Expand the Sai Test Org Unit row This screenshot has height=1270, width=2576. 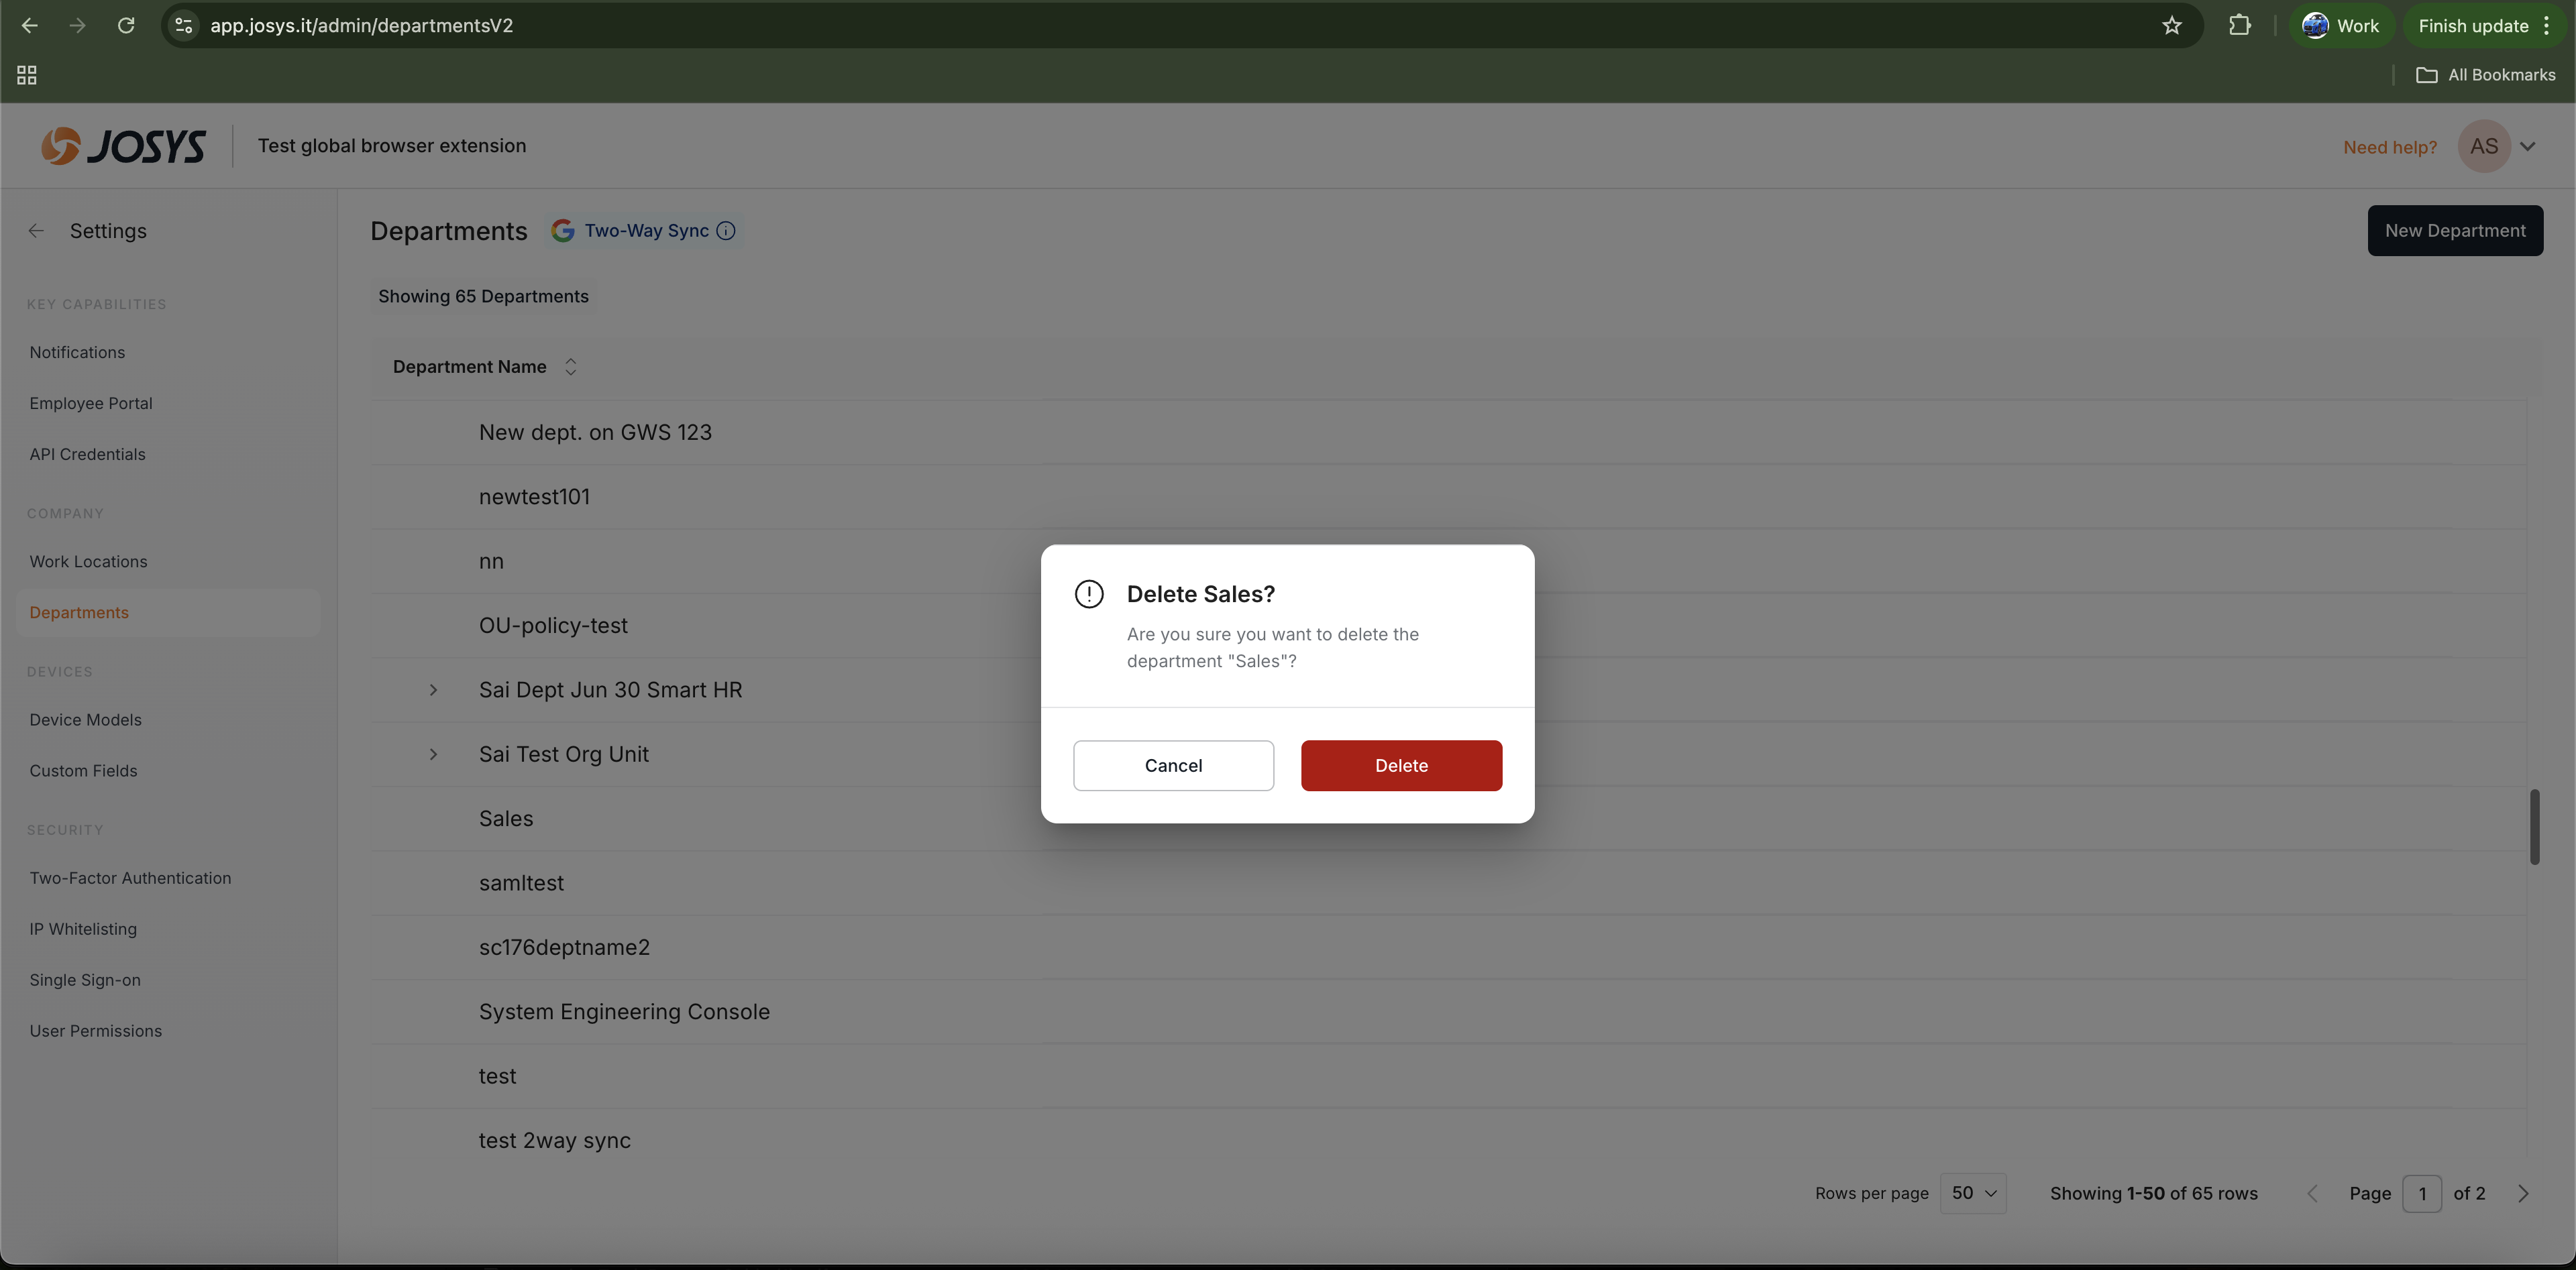coord(433,754)
